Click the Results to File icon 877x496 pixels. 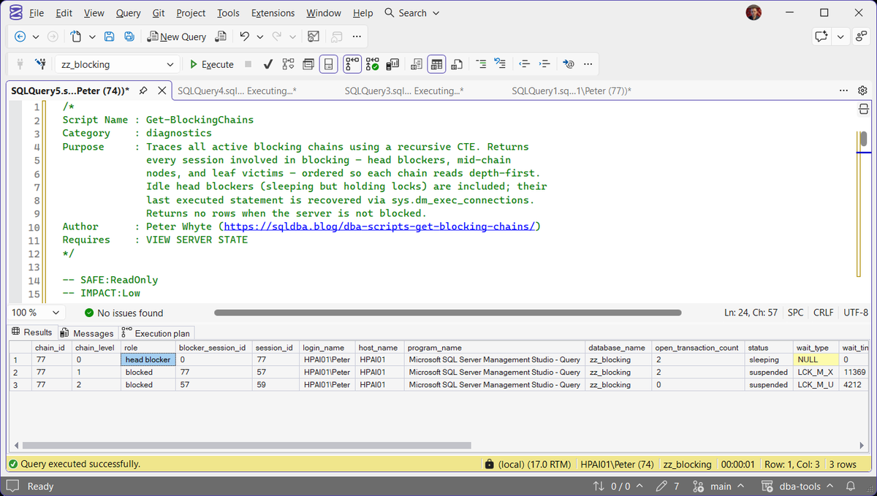[457, 64]
